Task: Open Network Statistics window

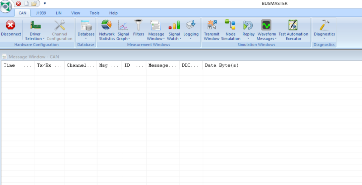Action: pyautogui.click(x=107, y=31)
